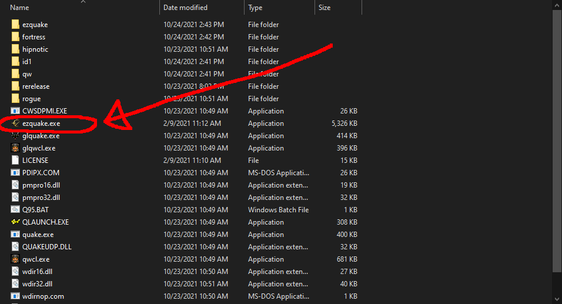Click the QLAUNCH.EXE file name
The image size is (562, 304).
(45, 222)
